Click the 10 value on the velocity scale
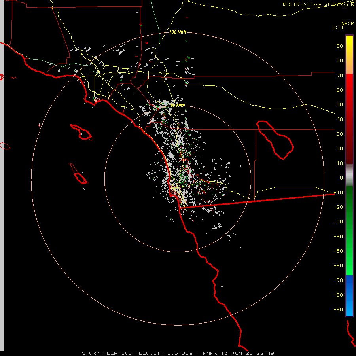Viewport: 356px width, 356px height. click(340, 163)
